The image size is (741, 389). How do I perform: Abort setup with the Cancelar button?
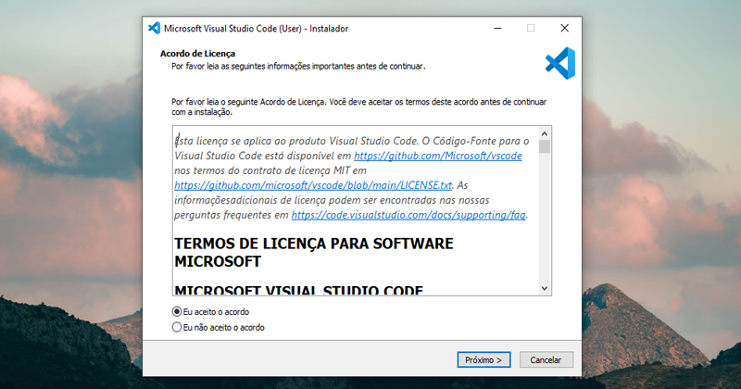546,359
